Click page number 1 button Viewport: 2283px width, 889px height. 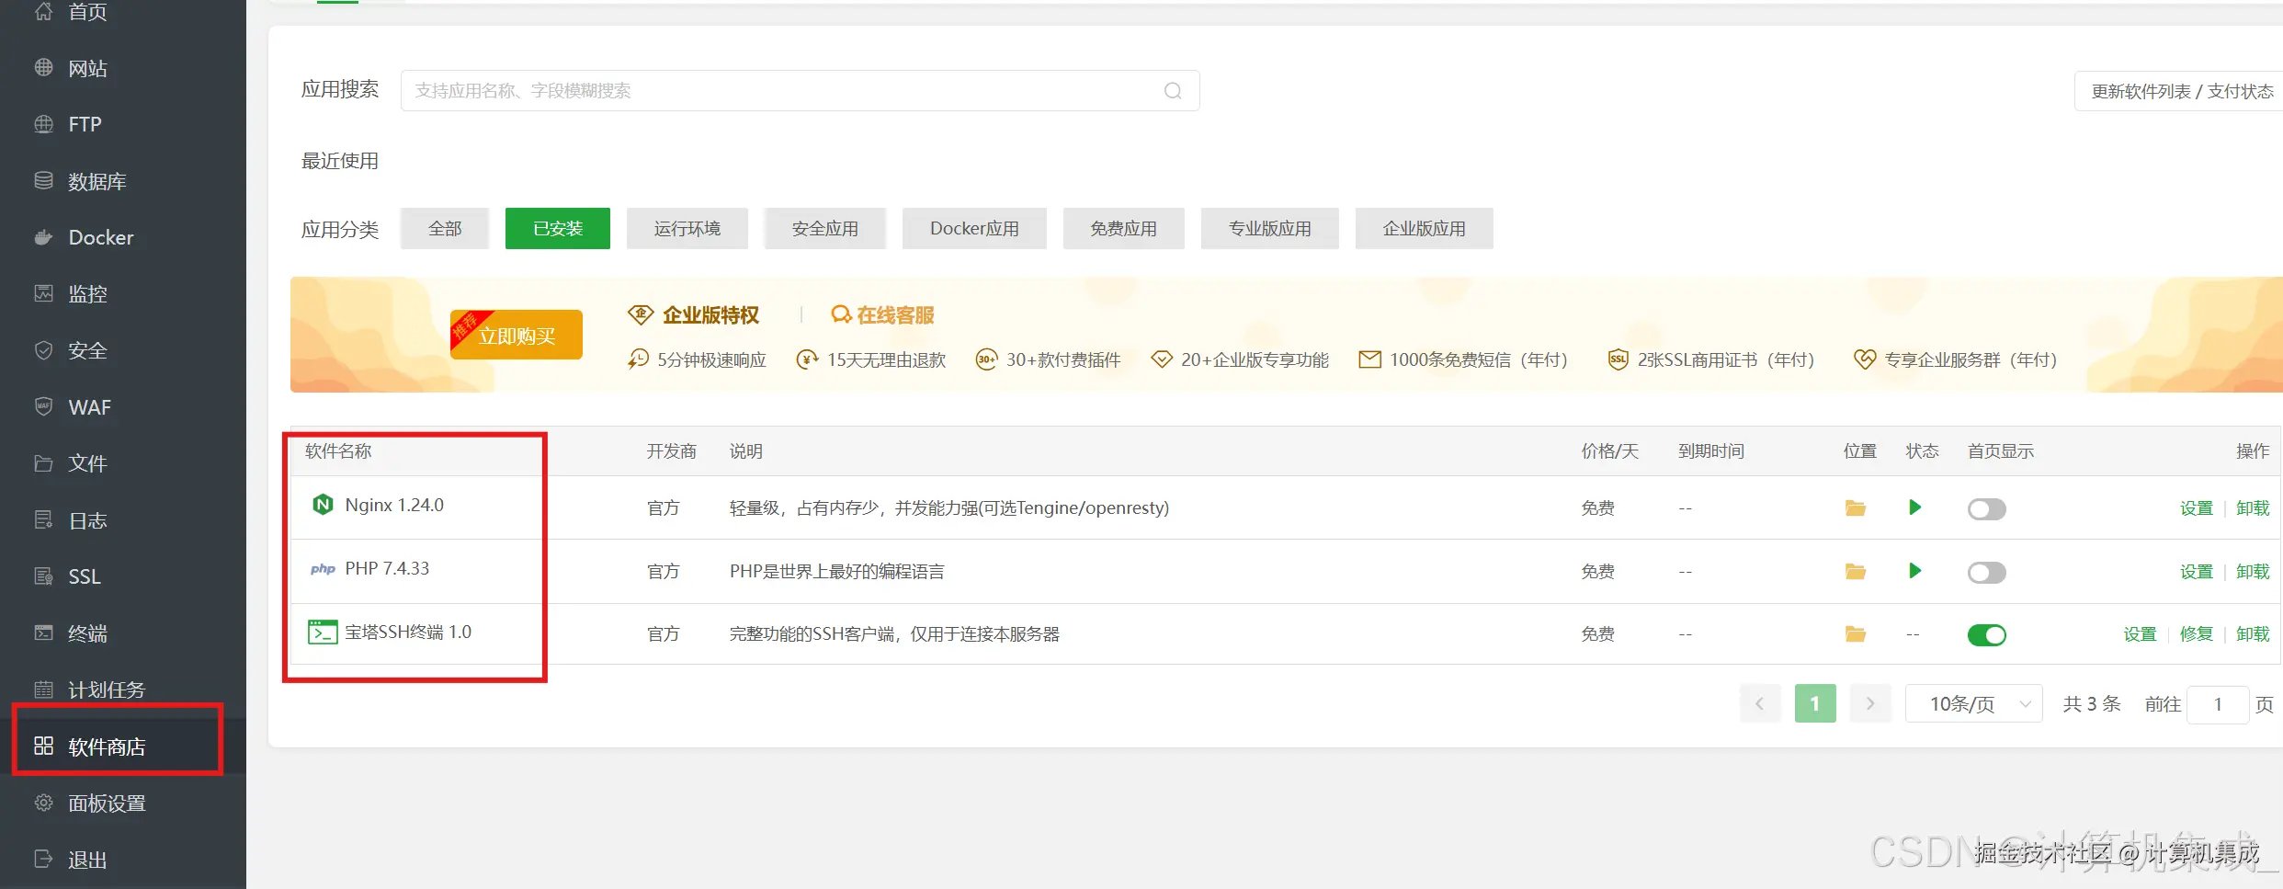(1815, 703)
